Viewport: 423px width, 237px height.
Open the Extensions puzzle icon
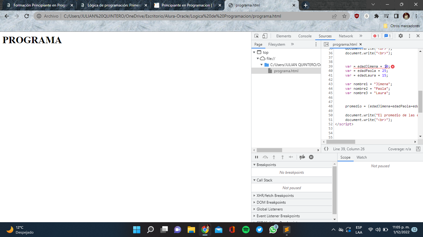[377, 16]
